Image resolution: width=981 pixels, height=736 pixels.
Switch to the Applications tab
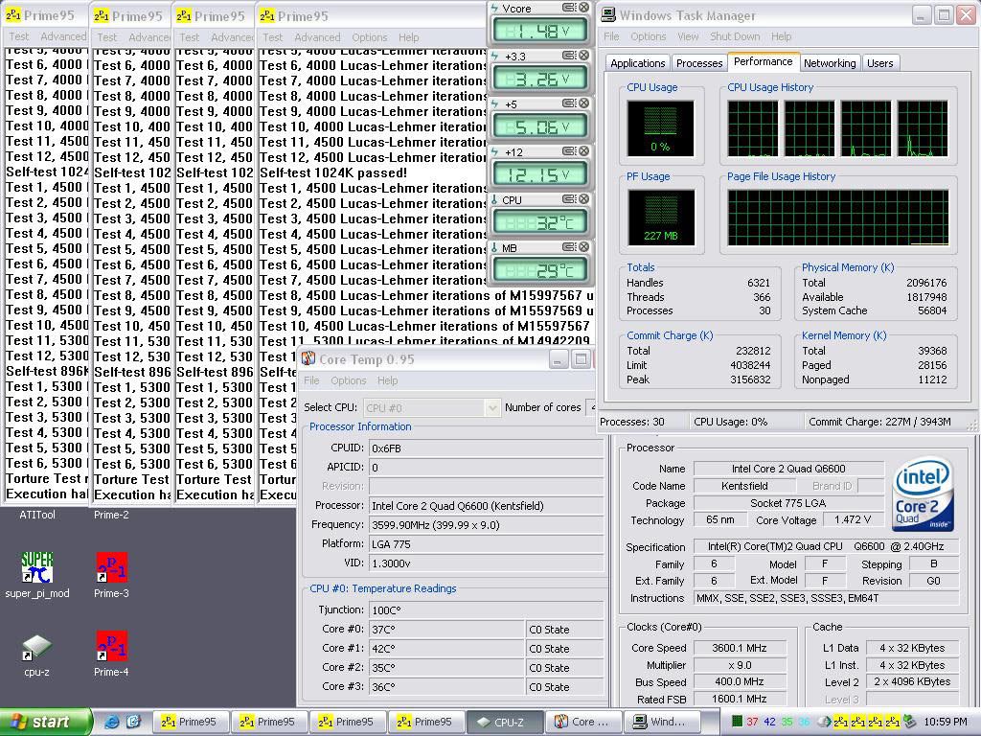pos(637,63)
